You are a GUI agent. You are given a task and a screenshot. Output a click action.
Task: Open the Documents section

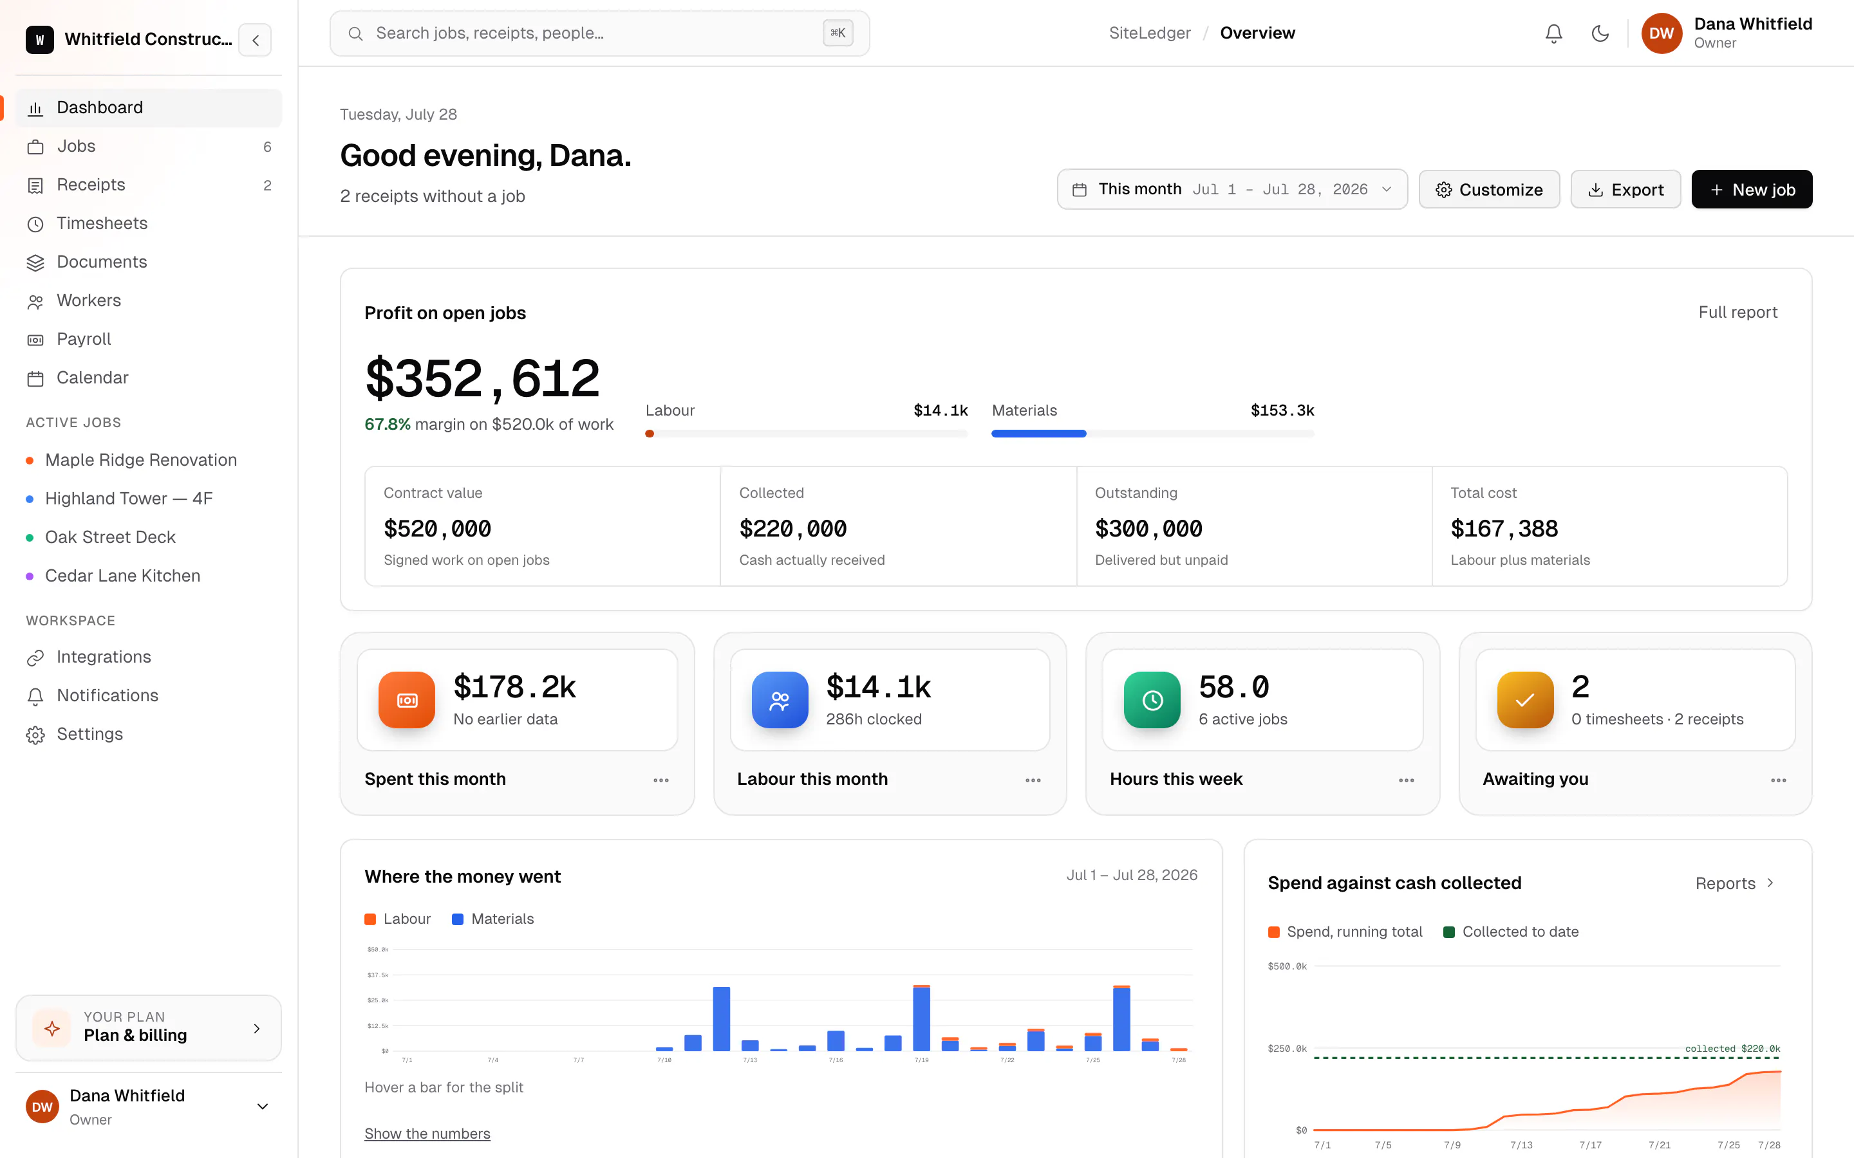[149, 262]
